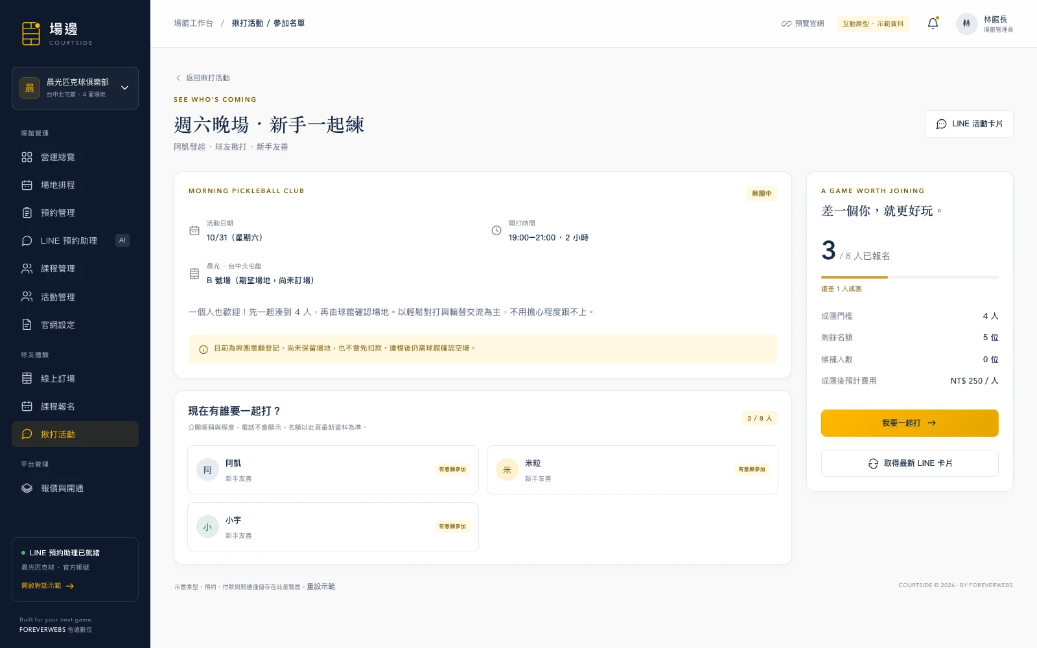Expand the 晨光匹克球俱樂部 venue switcher
Image resolution: width=1037 pixels, height=648 pixels.
75,88
